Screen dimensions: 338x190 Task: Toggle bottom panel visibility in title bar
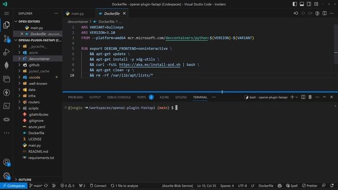click(x=302, y=4)
